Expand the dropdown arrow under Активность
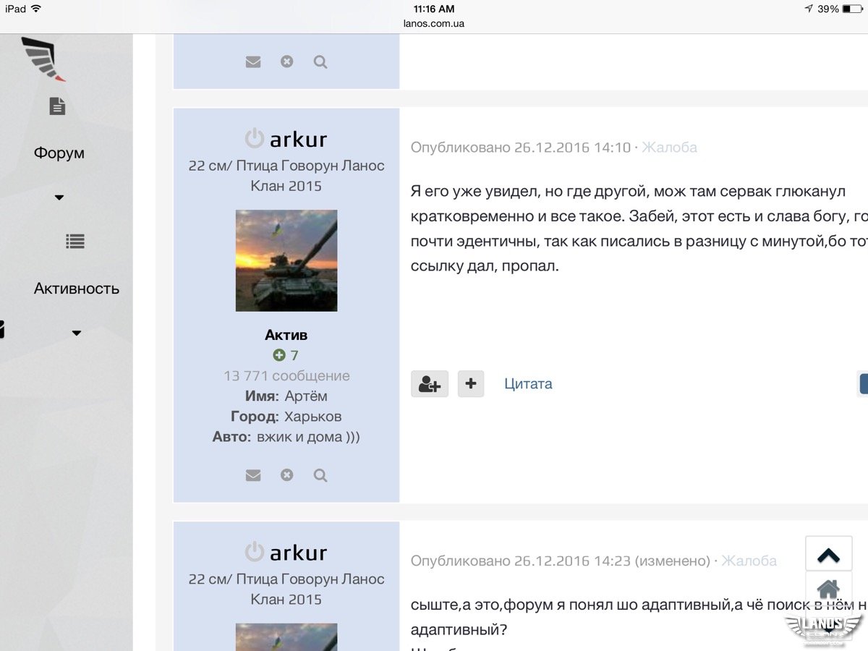 pyautogui.click(x=77, y=333)
